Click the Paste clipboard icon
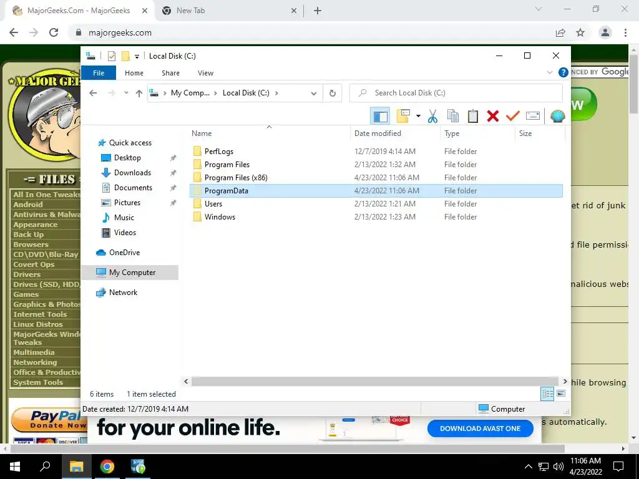The height and width of the screenshot is (479, 639). (x=473, y=116)
